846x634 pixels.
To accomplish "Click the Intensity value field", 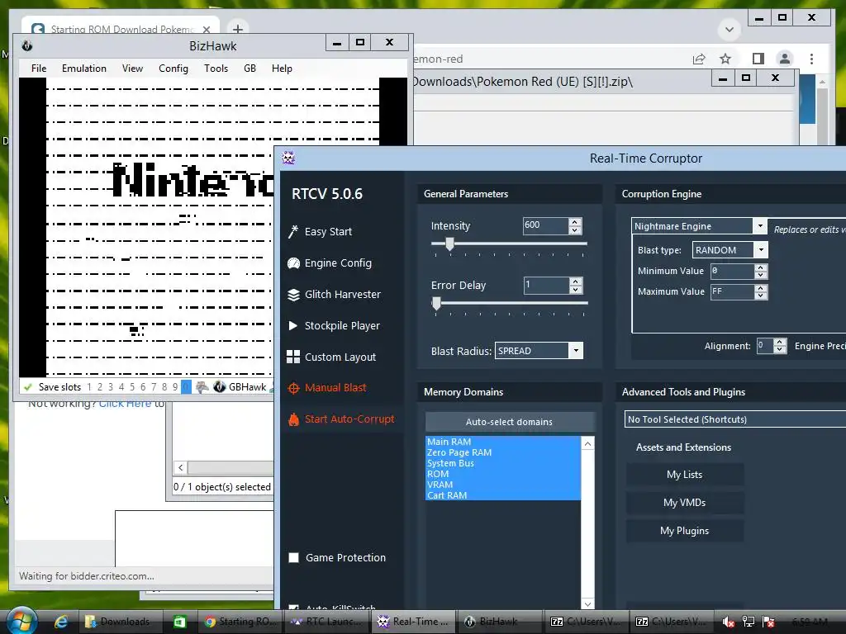I will [x=545, y=225].
